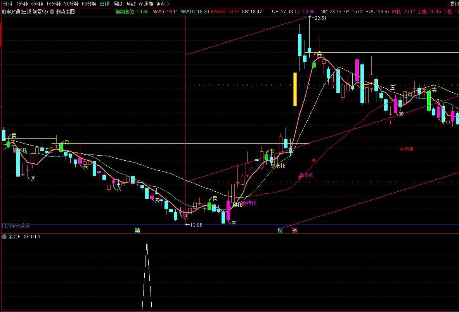459x312 pixels.
Task: Switch to the 15分钟 period
Action: click(53, 4)
